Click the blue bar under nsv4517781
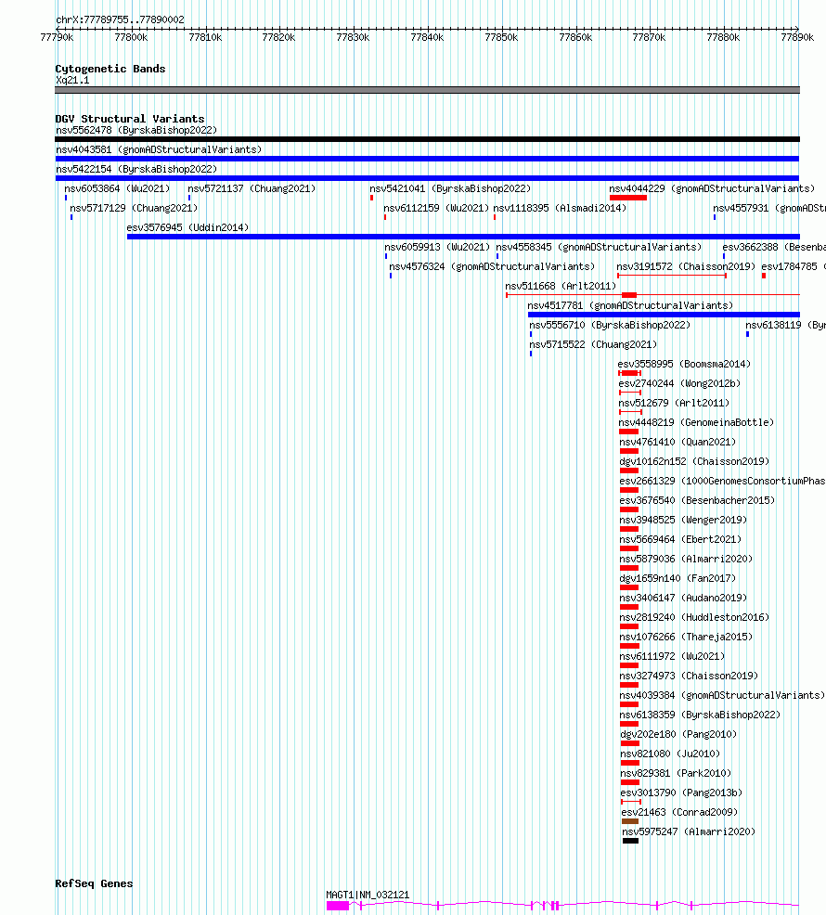The image size is (826, 915). (664, 315)
